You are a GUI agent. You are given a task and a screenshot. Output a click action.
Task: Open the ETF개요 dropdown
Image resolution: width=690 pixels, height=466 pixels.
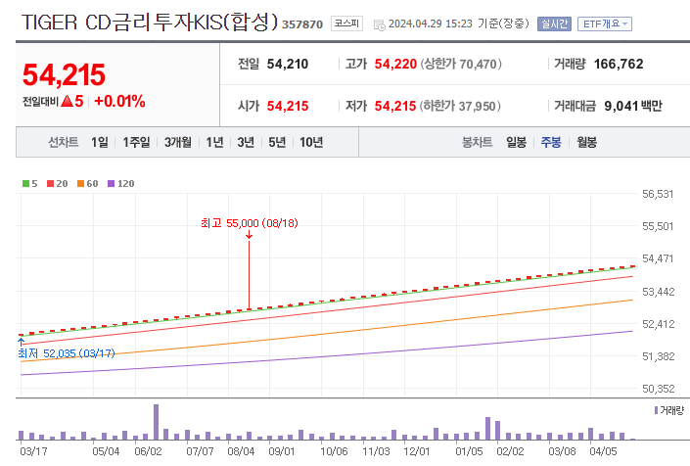[605, 23]
